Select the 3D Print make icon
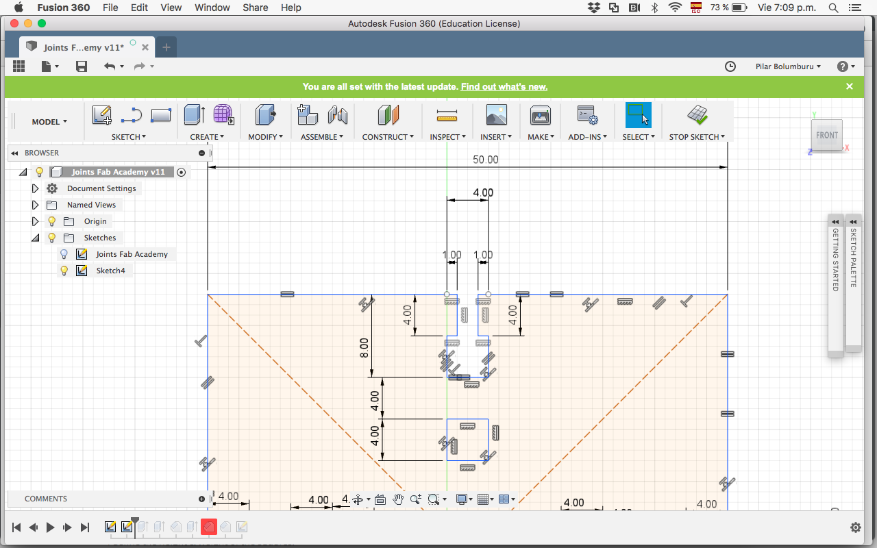Image resolution: width=877 pixels, height=548 pixels. [541, 115]
